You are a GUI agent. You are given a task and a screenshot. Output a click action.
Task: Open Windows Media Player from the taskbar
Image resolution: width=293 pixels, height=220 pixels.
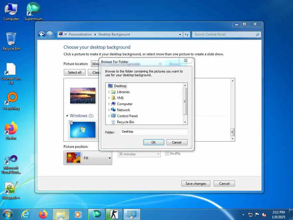click(x=78, y=214)
